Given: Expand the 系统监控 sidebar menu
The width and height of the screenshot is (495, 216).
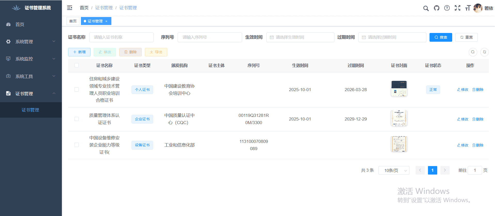Looking at the screenshot, I should [31, 59].
